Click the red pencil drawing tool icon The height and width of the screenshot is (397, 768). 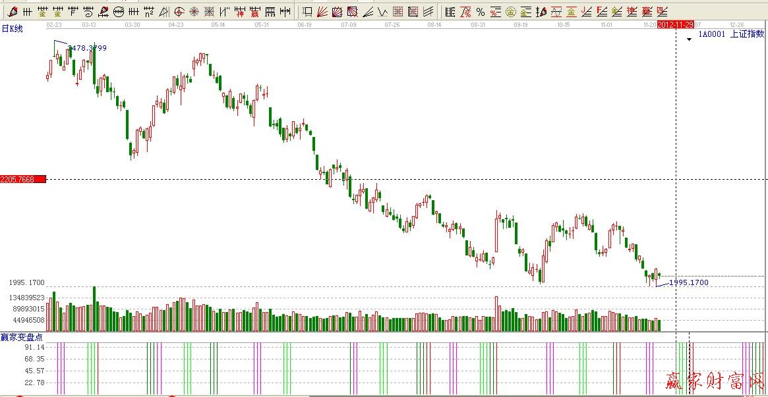point(13,11)
